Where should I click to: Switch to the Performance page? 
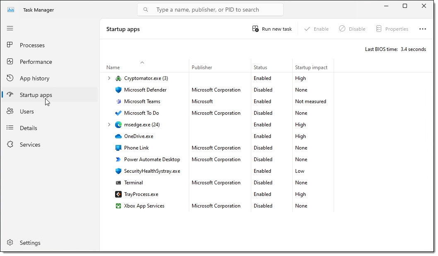[36, 62]
